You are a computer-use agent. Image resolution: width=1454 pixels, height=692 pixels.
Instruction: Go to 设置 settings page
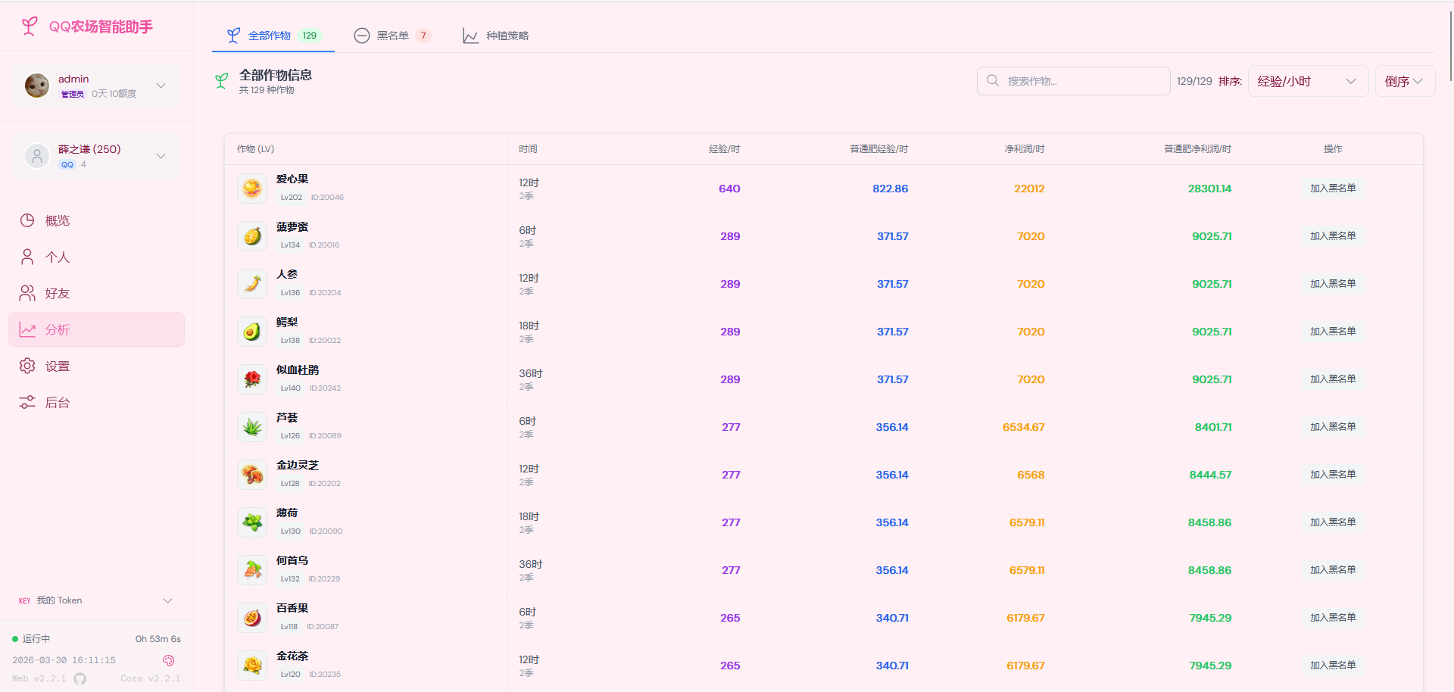pyautogui.click(x=58, y=366)
